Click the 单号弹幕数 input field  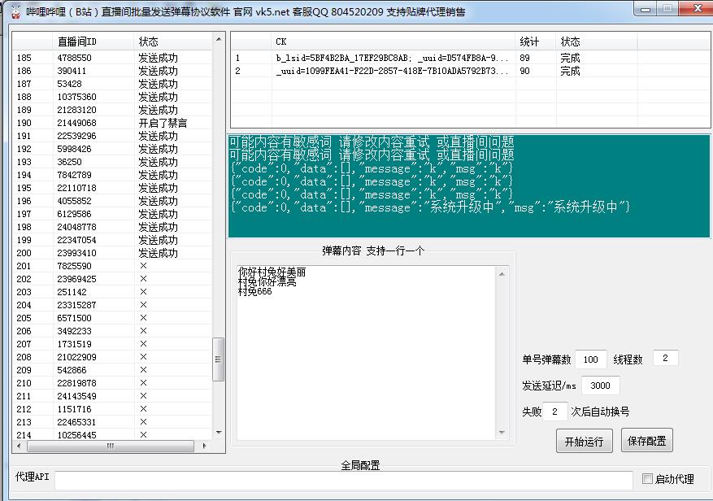[591, 359]
